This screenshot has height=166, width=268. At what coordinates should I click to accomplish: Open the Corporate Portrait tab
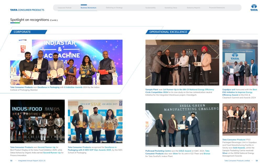coord(65,8)
